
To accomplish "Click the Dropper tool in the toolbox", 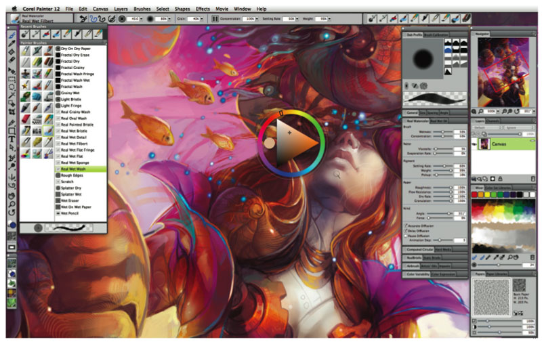I will pyautogui.click(x=12, y=43).
